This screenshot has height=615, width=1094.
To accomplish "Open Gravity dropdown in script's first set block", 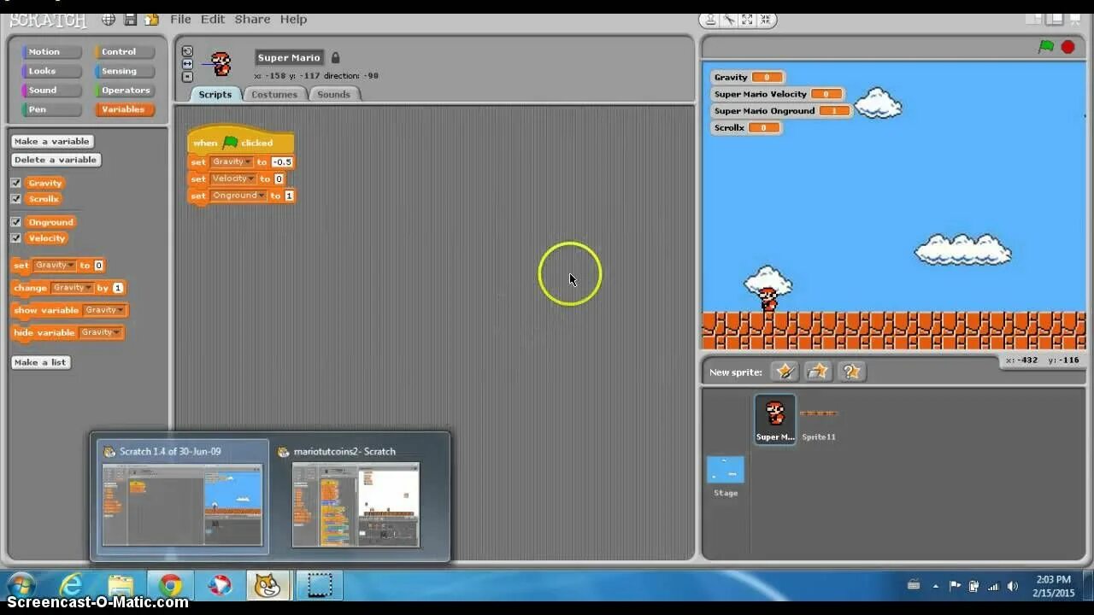I will pos(232,161).
